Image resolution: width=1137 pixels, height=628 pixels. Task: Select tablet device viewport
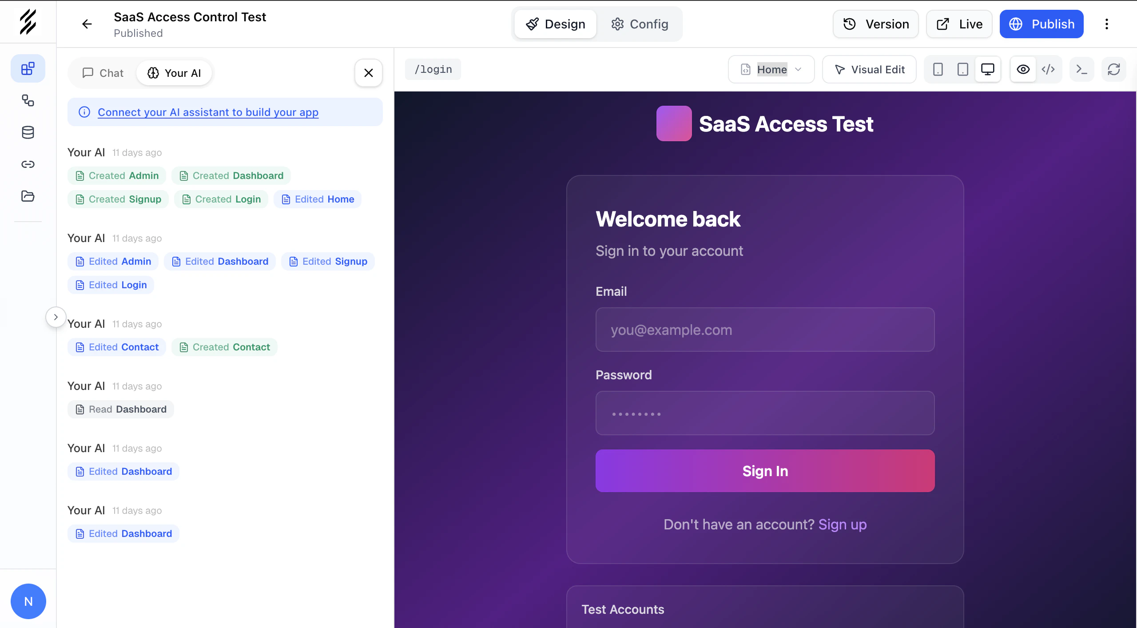coord(962,69)
